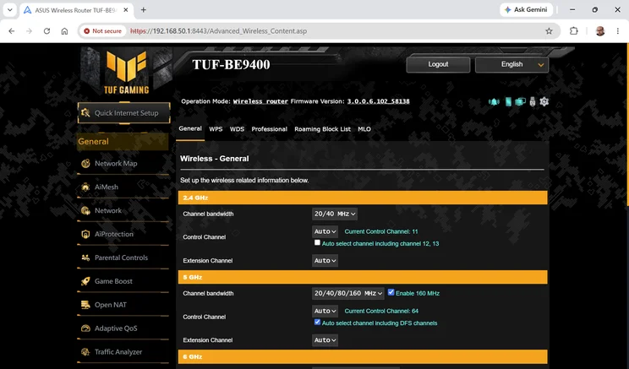Switch to the Roaming Block List tab

click(x=322, y=129)
